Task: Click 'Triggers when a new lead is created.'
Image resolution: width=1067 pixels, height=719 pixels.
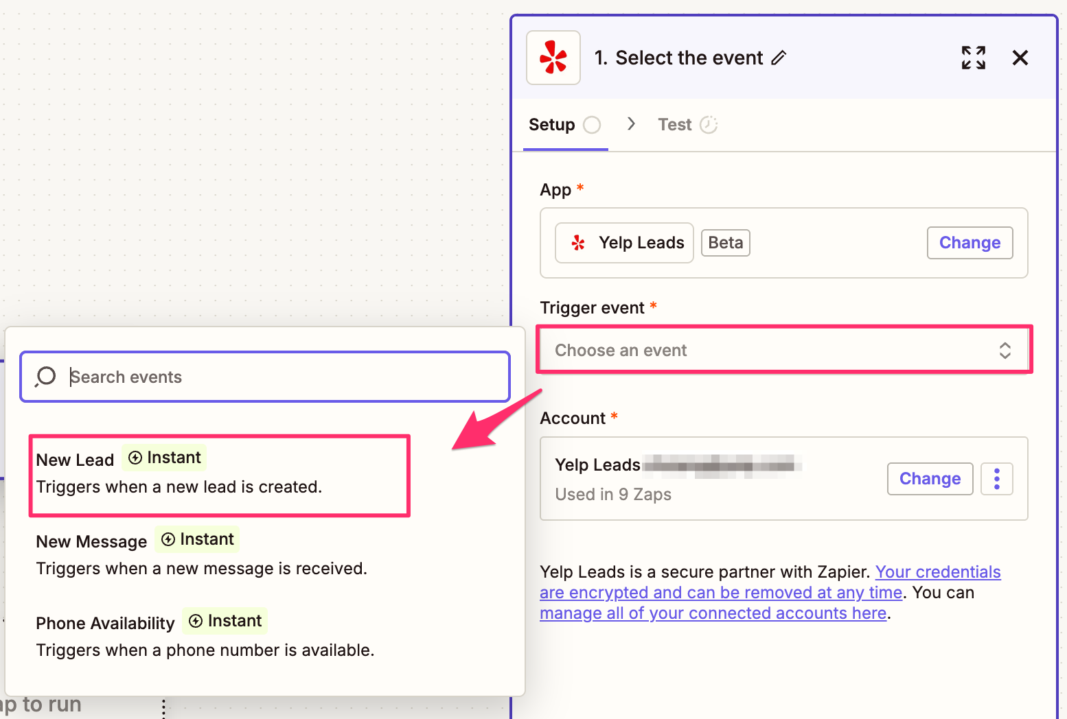Action: [x=179, y=487]
